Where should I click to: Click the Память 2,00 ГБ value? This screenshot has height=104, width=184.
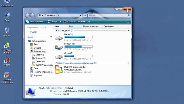66,94
